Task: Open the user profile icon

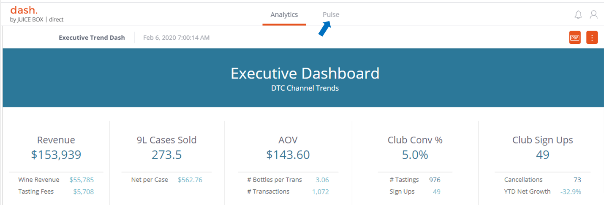Action: coord(593,15)
